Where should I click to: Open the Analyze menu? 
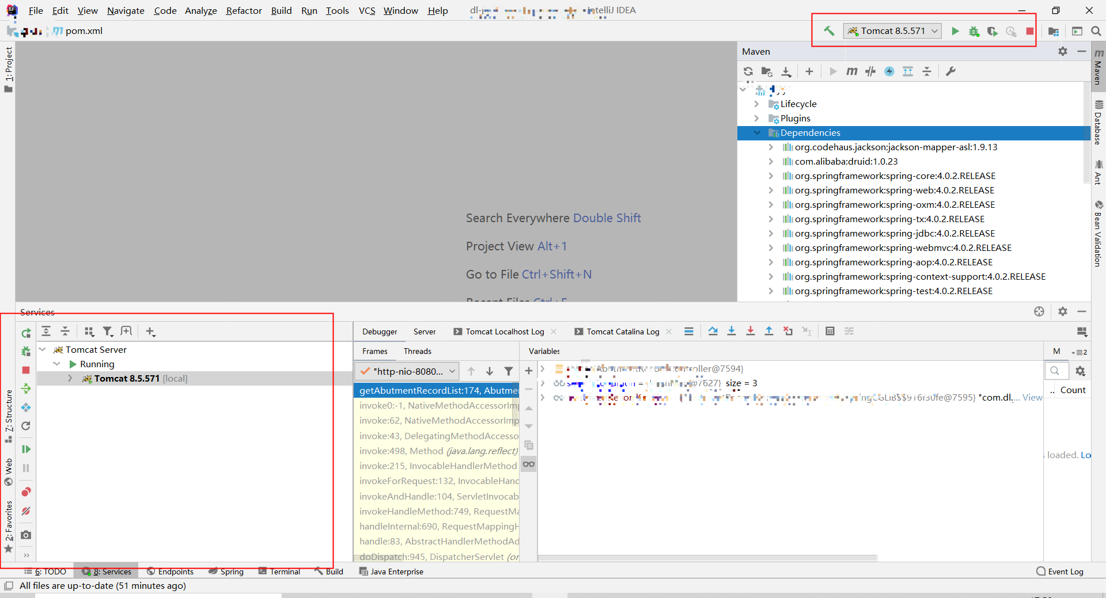[x=200, y=10]
